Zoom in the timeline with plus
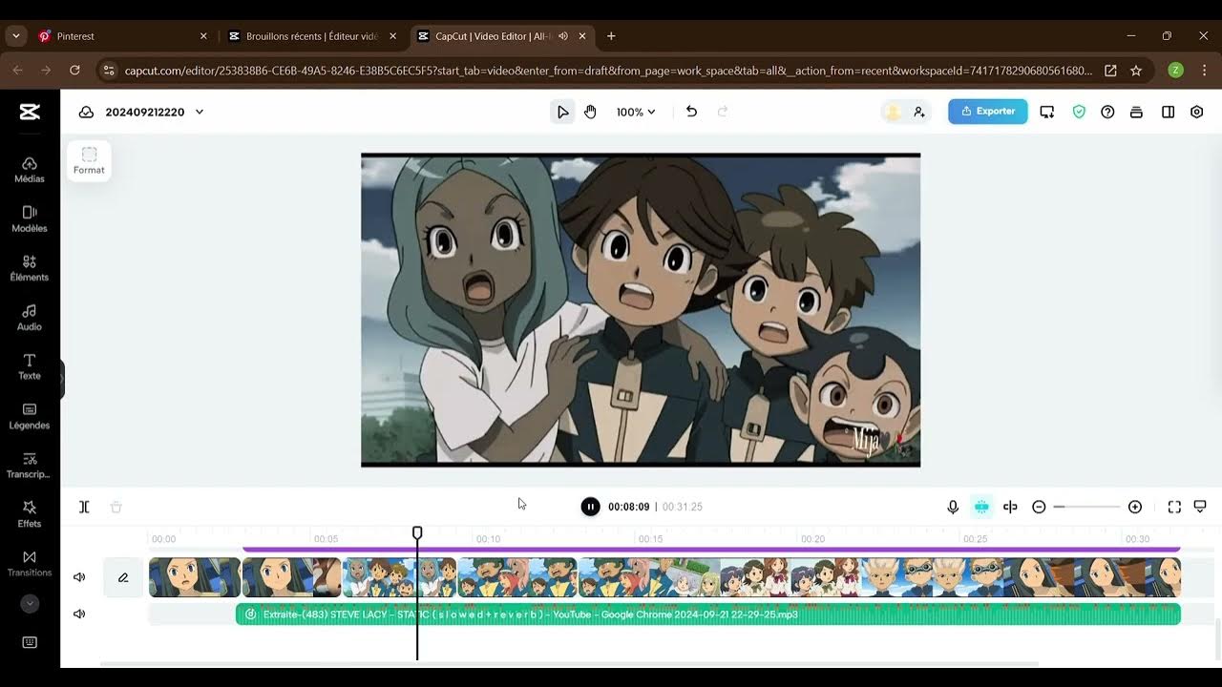The image size is (1222, 687). click(1135, 507)
